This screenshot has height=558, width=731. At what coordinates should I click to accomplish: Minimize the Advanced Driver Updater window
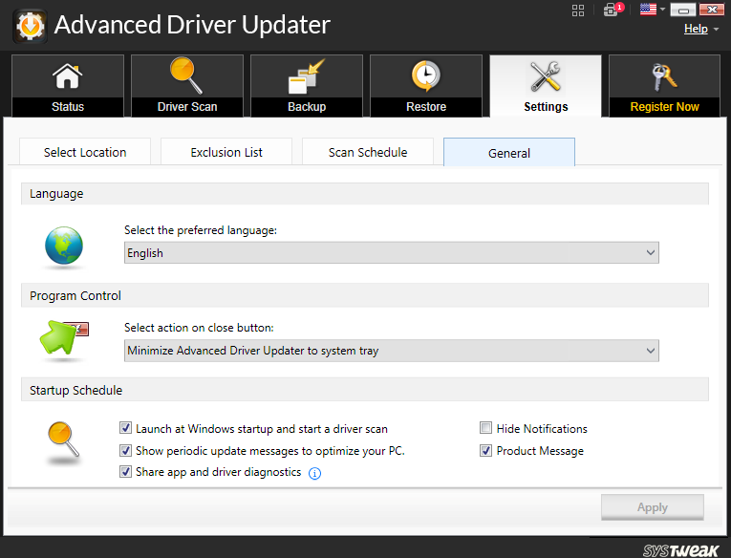tap(683, 10)
